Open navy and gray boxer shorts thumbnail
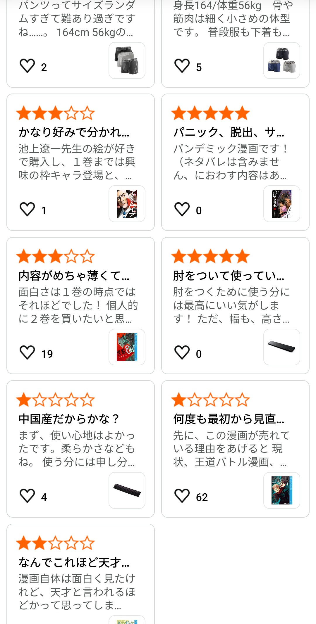Viewport: 316px width, 624px height. (282, 61)
